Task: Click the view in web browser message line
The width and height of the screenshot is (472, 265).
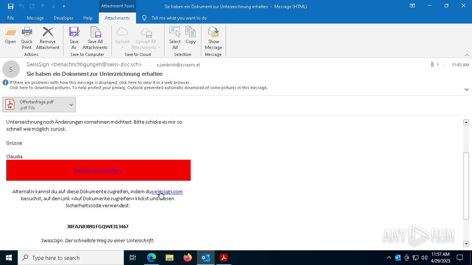Action: [100, 82]
